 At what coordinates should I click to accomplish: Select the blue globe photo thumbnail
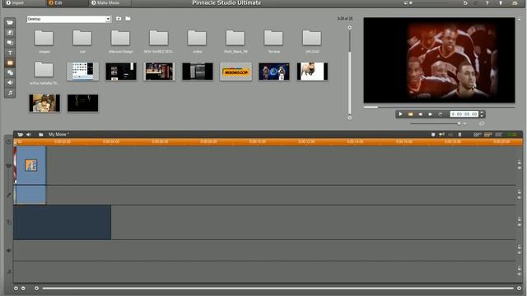pos(274,72)
